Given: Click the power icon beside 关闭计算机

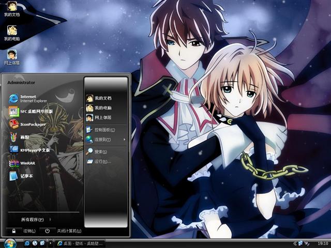Looking at the screenshot, I should pos(47,231).
